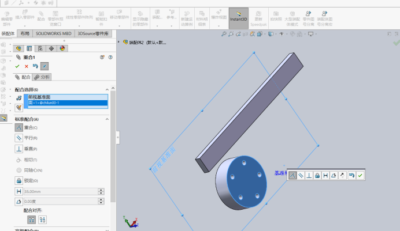Select the anti-aligned mate alignment button
Screen dimensions: 400x231
pyautogui.click(x=42, y=220)
